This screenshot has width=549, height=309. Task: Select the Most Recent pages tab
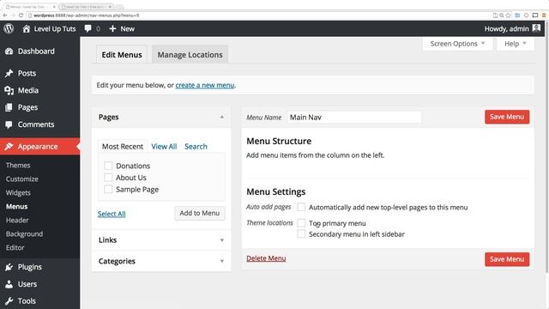[123, 147]
